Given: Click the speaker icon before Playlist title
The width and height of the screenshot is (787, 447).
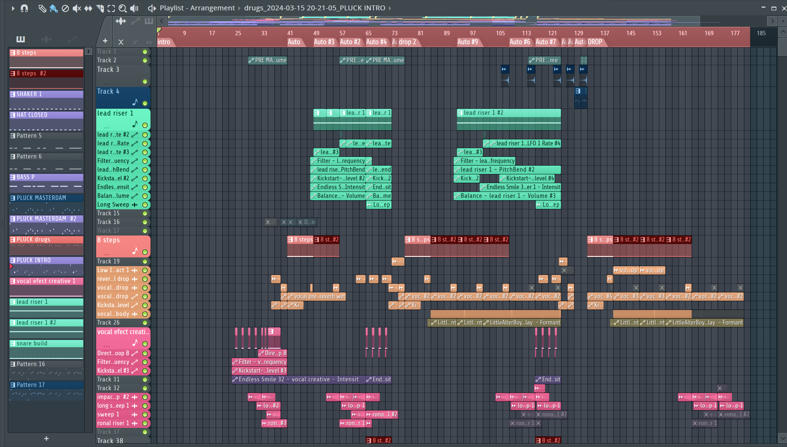Looking at the screenshot, I should [152, 8].
